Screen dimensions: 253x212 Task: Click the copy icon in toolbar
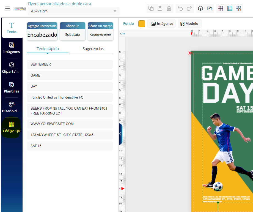click(151, 9)
